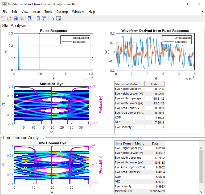The height and width of the screenshot is (195, 205).
Task: Click the Insert Colorbar icon
Action: [x=38, y=18]
